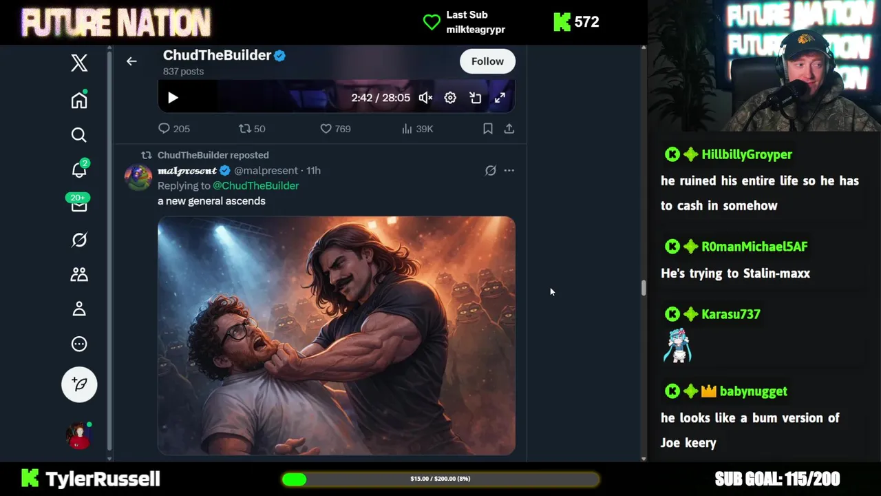The image size is (881, 496).
Task: Click SUB GOAL: 115/200 text
Action: click(777, 479)
